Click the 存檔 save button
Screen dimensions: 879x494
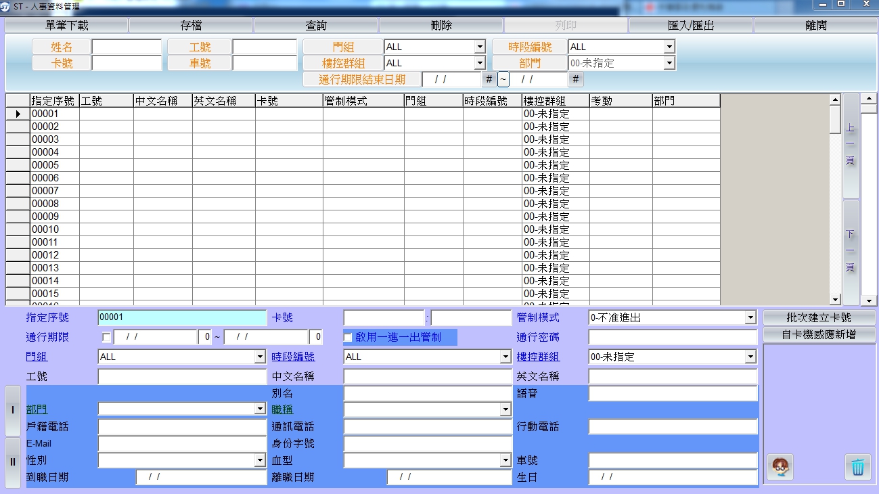[x=191, y=26]
